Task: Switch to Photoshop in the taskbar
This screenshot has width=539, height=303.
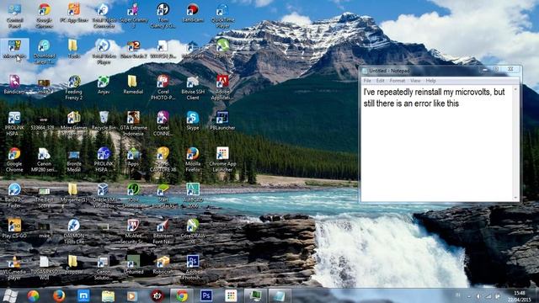Action: pyautogui.click(x=205, y=295)
